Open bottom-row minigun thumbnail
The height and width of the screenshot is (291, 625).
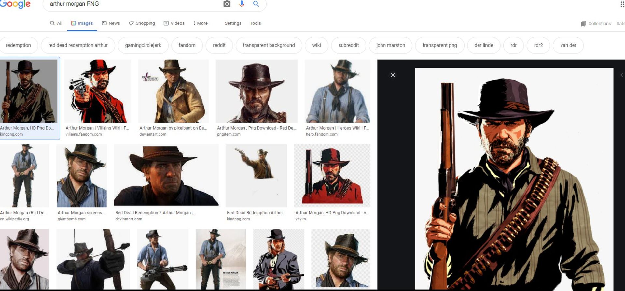(x=162, y=259)
